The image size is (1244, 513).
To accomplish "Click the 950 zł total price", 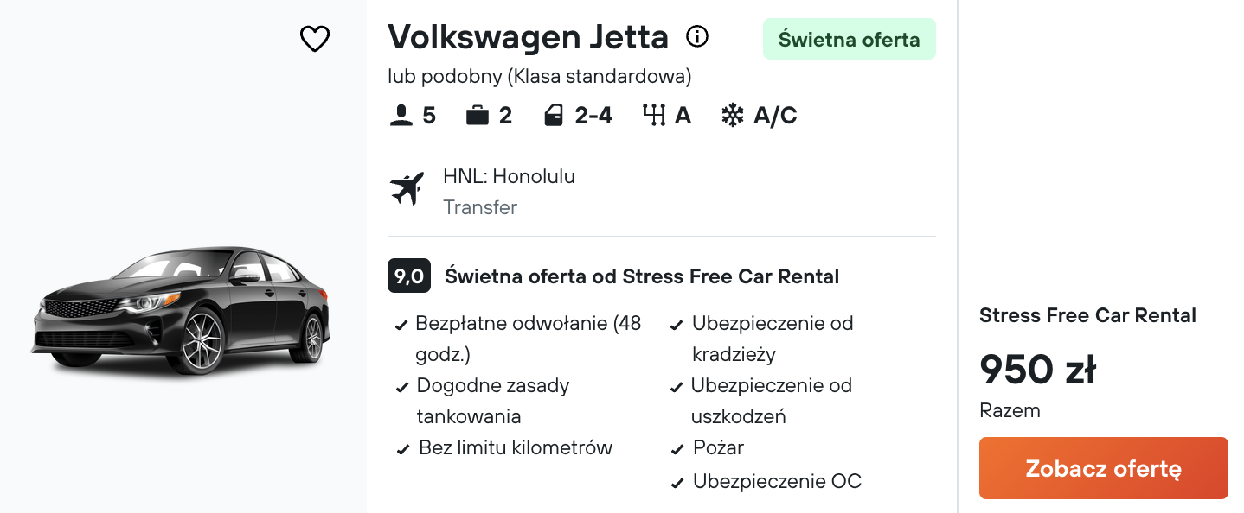I will click(1037, 370).
